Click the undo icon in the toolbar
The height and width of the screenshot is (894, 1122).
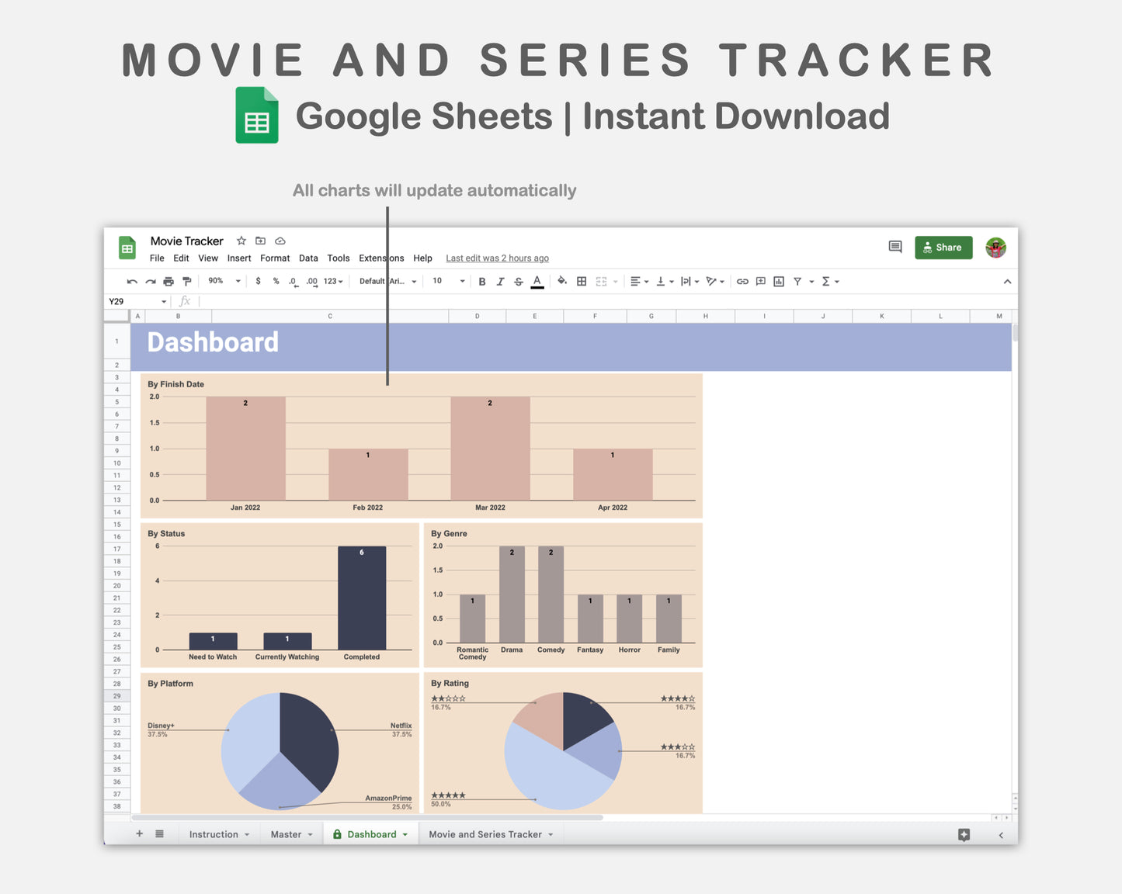click(132, 282)
